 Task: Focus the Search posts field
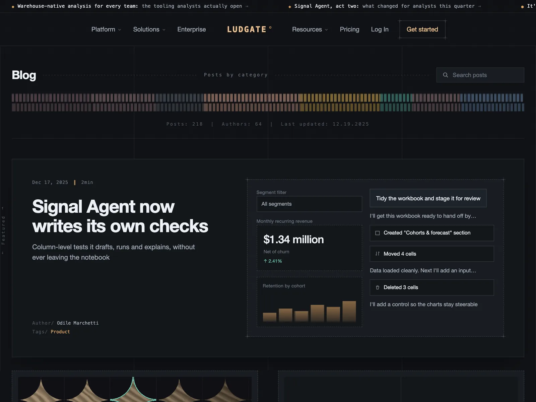480,75
